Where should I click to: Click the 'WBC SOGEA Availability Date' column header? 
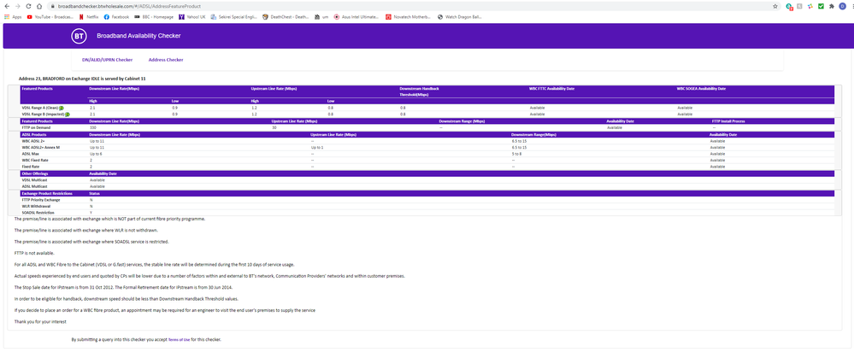[702, 88]
